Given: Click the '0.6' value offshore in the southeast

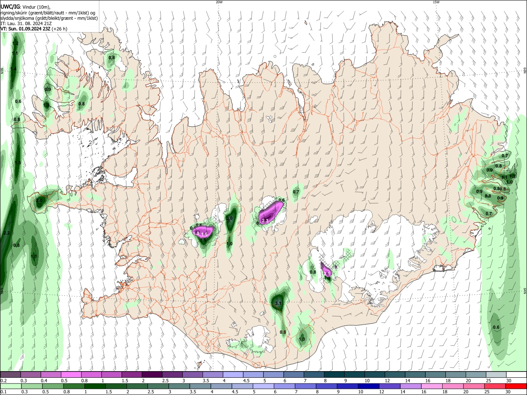Looking at the screenshot, I should (496, 328).
